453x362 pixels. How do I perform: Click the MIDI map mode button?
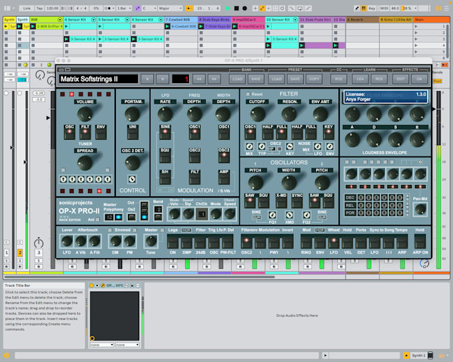tap(384, 9)
